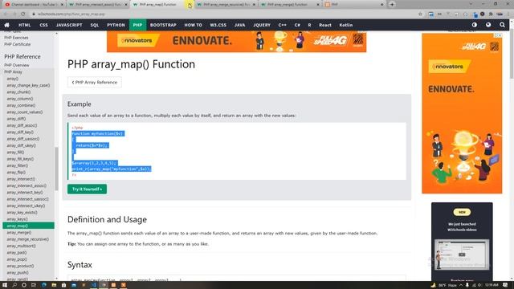Image resolution: width=514 pixels, height=289 pixels.
Task: Open File Explorer from the taskbar
Action: tap(54, 285)
